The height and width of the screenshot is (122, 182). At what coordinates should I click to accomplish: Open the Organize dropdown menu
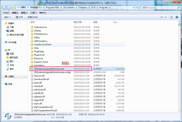pyautogui.click(x=7, y=17)
